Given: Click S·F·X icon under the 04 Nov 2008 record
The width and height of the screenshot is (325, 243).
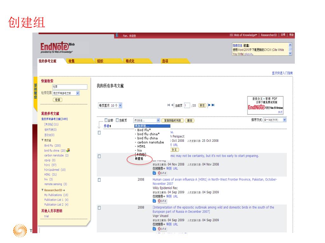Looking at the screenshot, I should click(x=162, y=173).
